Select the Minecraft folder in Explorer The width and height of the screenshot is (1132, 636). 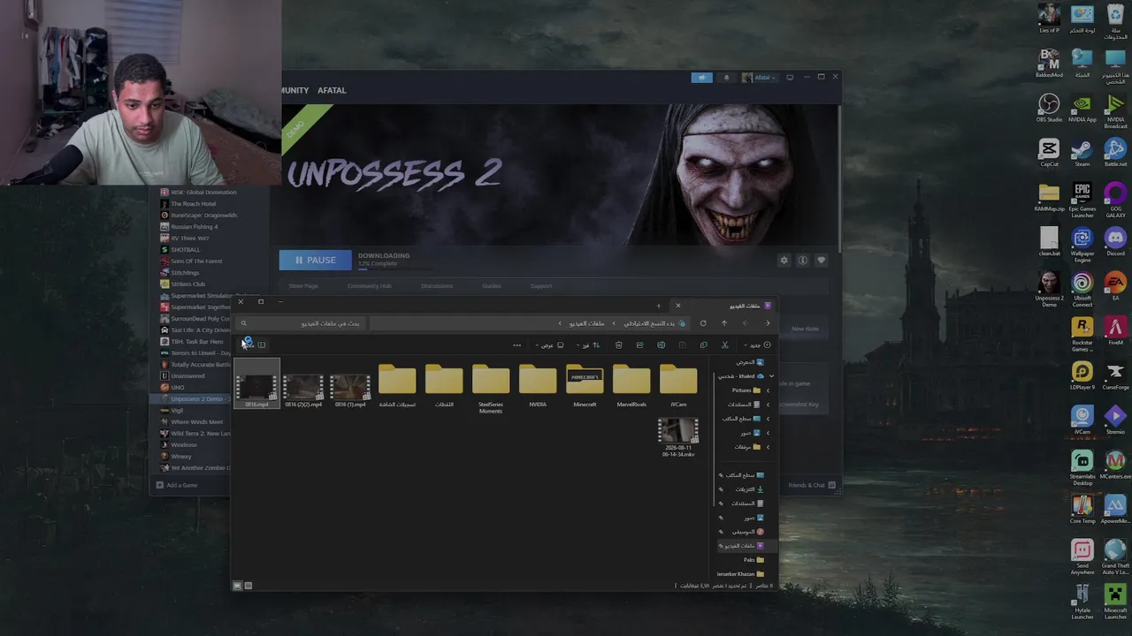(x=585, y=386)
